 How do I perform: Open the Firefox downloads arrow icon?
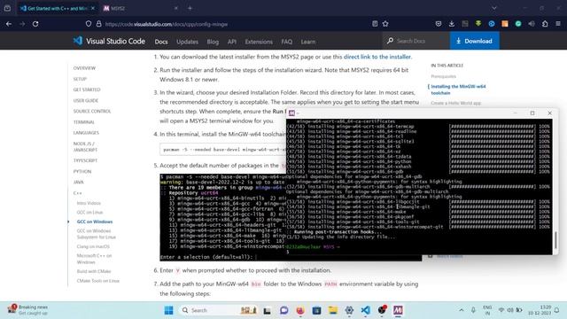point(452,24)
